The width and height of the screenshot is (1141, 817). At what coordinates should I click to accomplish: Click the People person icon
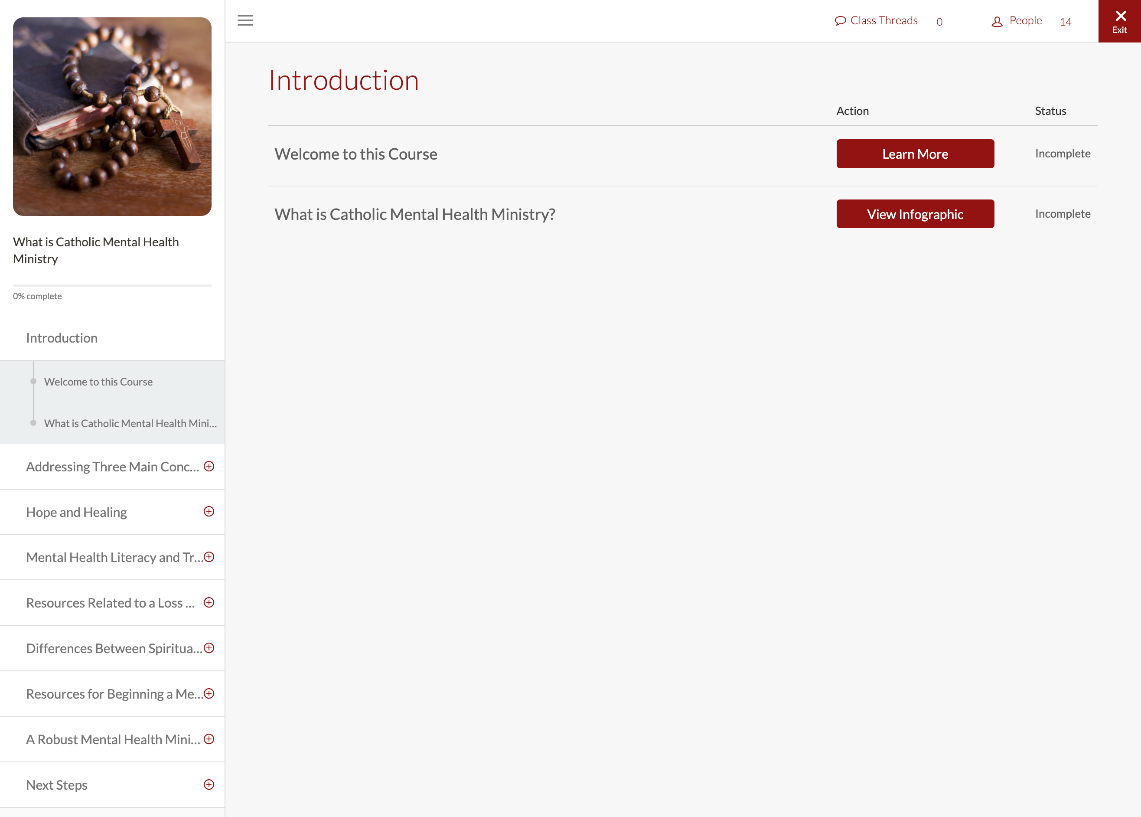pyautogui.click(x=997, y=21)
